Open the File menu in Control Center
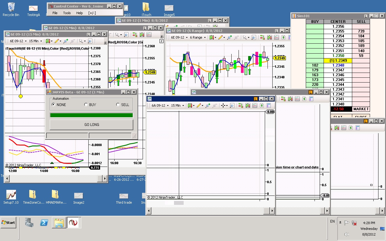Image resolution: width=386 pixels, height=241 pixels. [x=55, y=13]
